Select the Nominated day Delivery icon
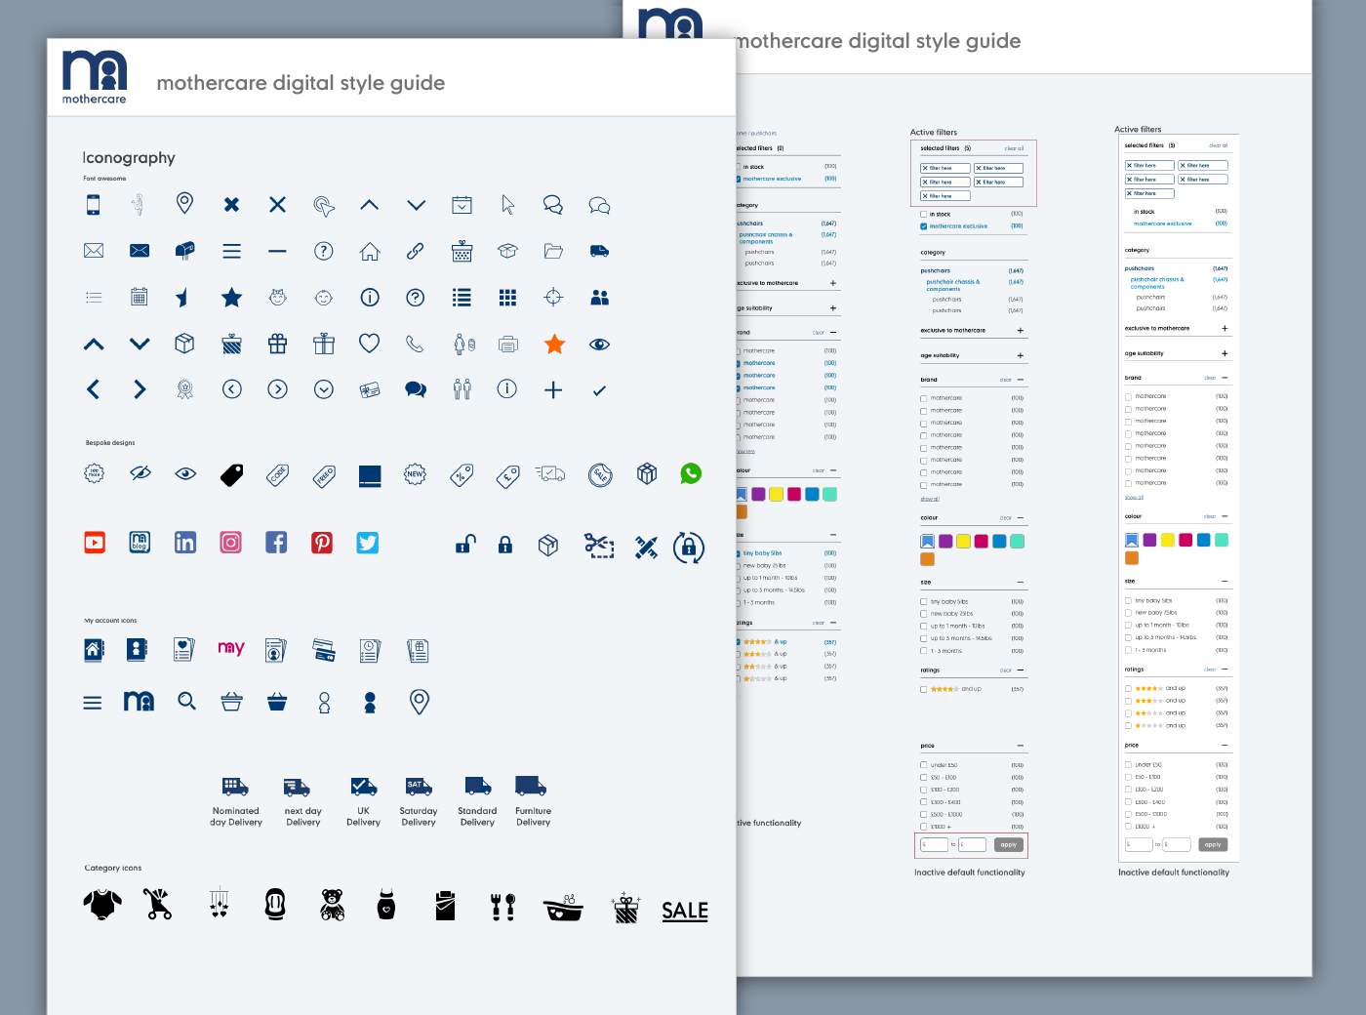 coord(235,786)
